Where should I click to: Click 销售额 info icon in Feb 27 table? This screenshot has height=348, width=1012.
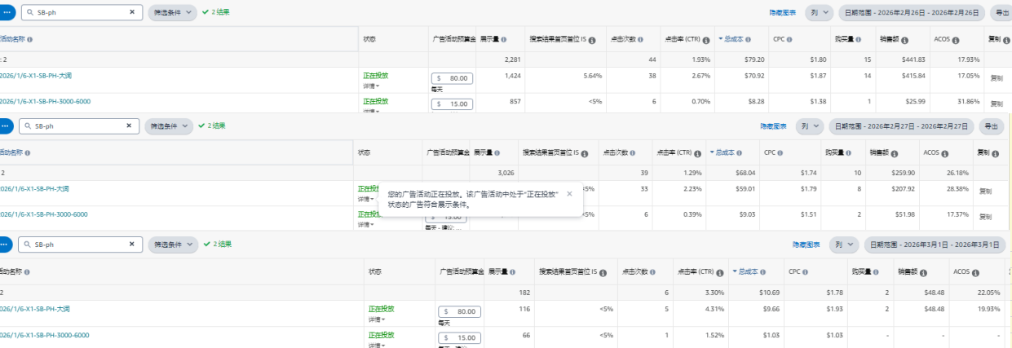pyautogui.click(x=894, y=152)
